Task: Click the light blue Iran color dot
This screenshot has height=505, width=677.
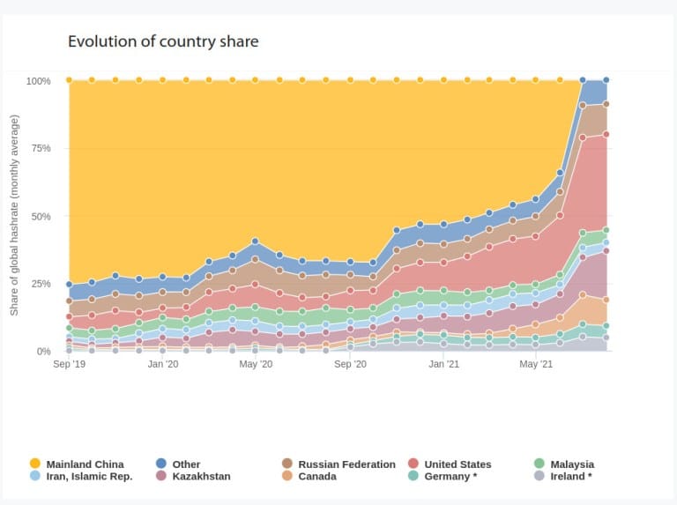Action: [x=35, y=476]
